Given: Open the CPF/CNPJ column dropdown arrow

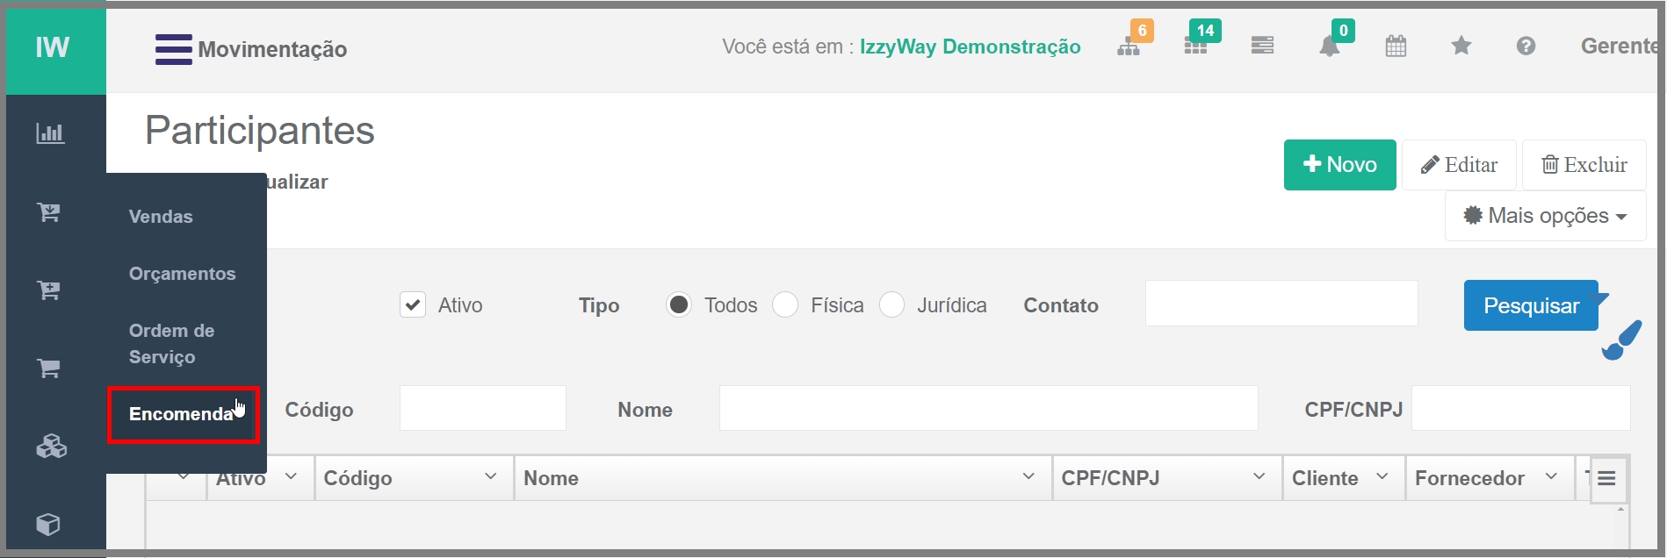Looking at the screenshot, I should (1259, 476).
